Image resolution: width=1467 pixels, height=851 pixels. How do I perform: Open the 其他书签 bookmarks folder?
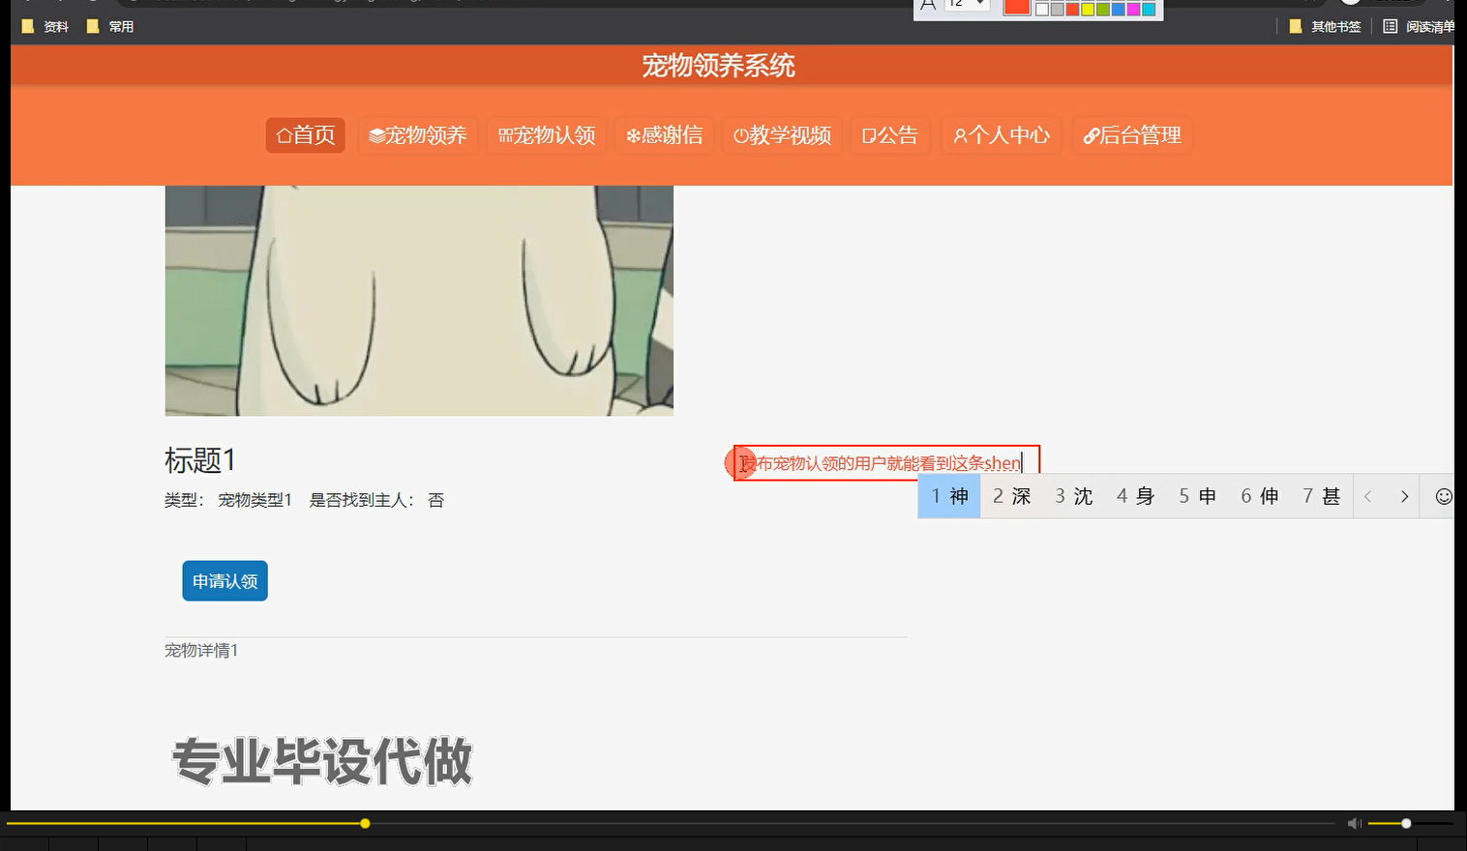click(x=1333, y=26)
